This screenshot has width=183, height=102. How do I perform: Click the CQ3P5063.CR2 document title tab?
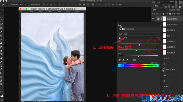point(54,9)
